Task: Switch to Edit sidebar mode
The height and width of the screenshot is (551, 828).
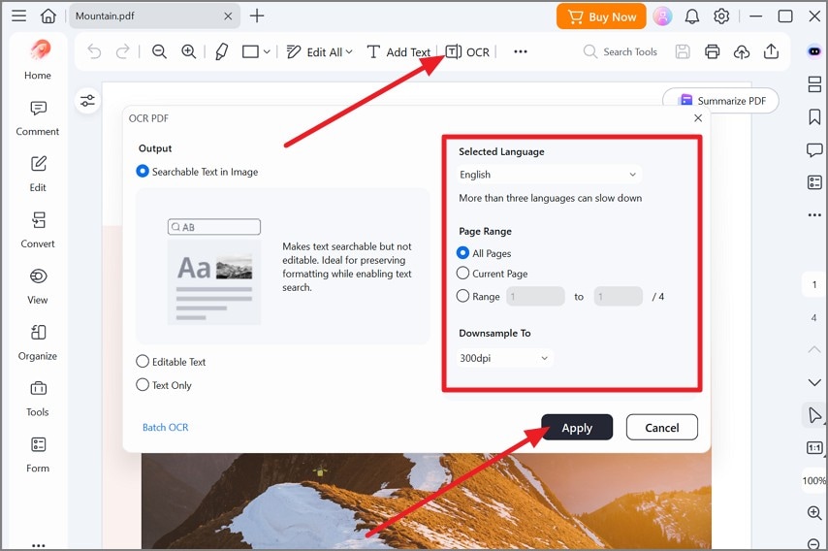Action: tap(38, 175)
